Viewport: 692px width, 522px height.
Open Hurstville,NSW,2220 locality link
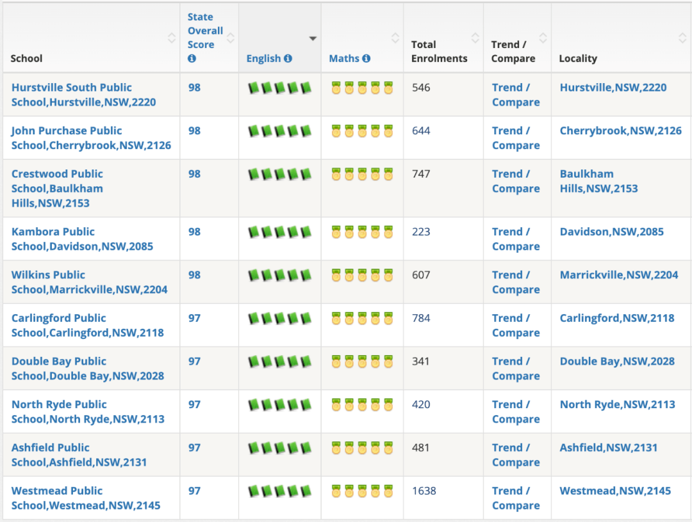tap(613, 88)
